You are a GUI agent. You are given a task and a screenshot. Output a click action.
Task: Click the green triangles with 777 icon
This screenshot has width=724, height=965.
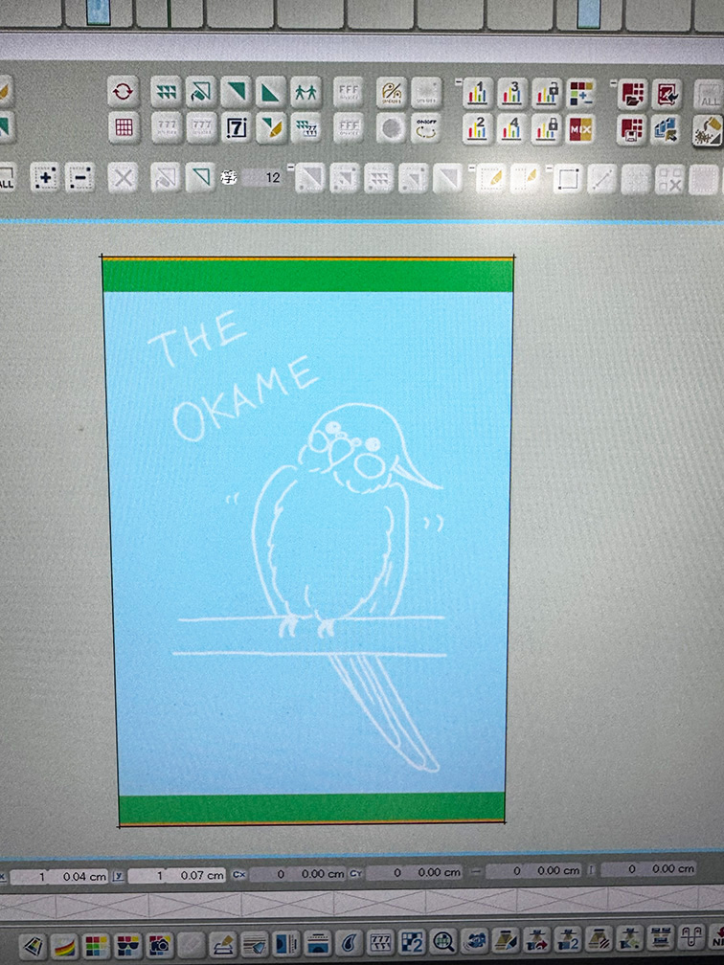pyautogui.click(x=305, y=127)
